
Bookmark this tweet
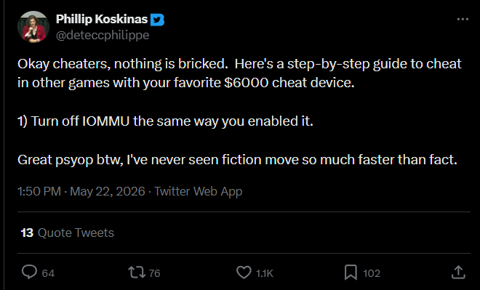coord(351,273)
